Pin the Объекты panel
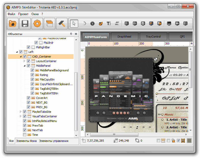 point(71,34)
